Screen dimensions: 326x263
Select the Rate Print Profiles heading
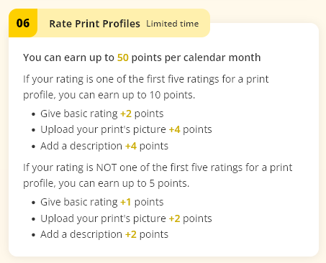[x=94, y=24]
